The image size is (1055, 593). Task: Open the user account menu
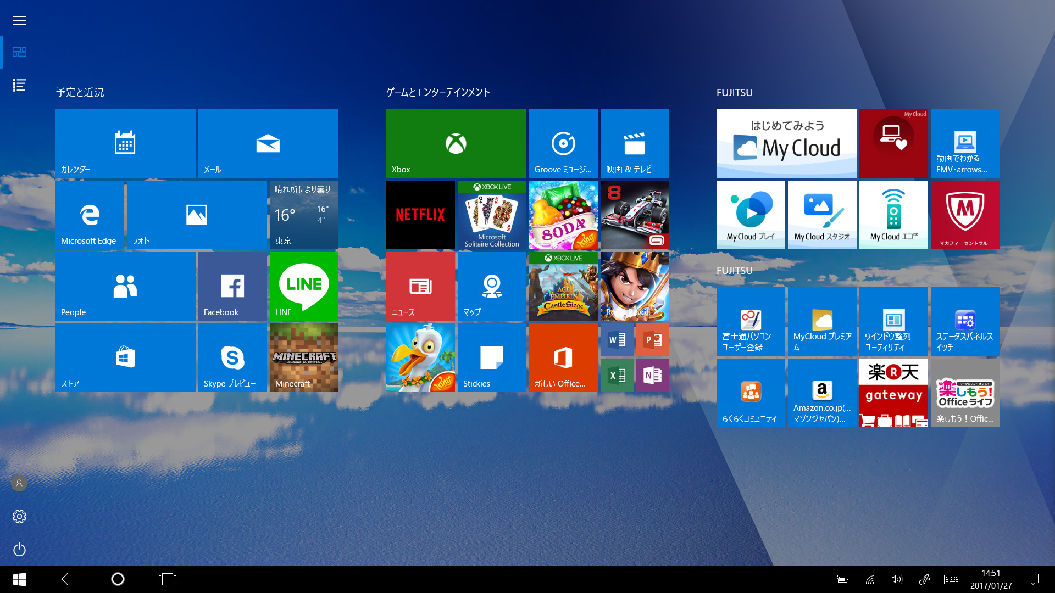[x=19, y=483]
